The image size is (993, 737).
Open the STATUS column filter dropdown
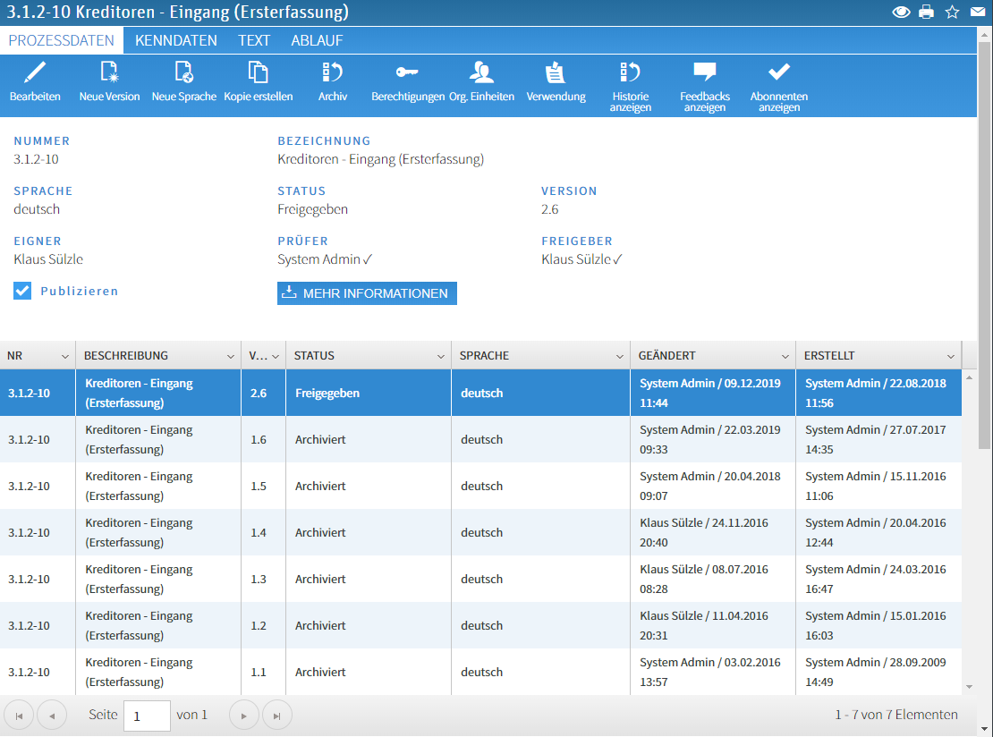pos(439,355)
